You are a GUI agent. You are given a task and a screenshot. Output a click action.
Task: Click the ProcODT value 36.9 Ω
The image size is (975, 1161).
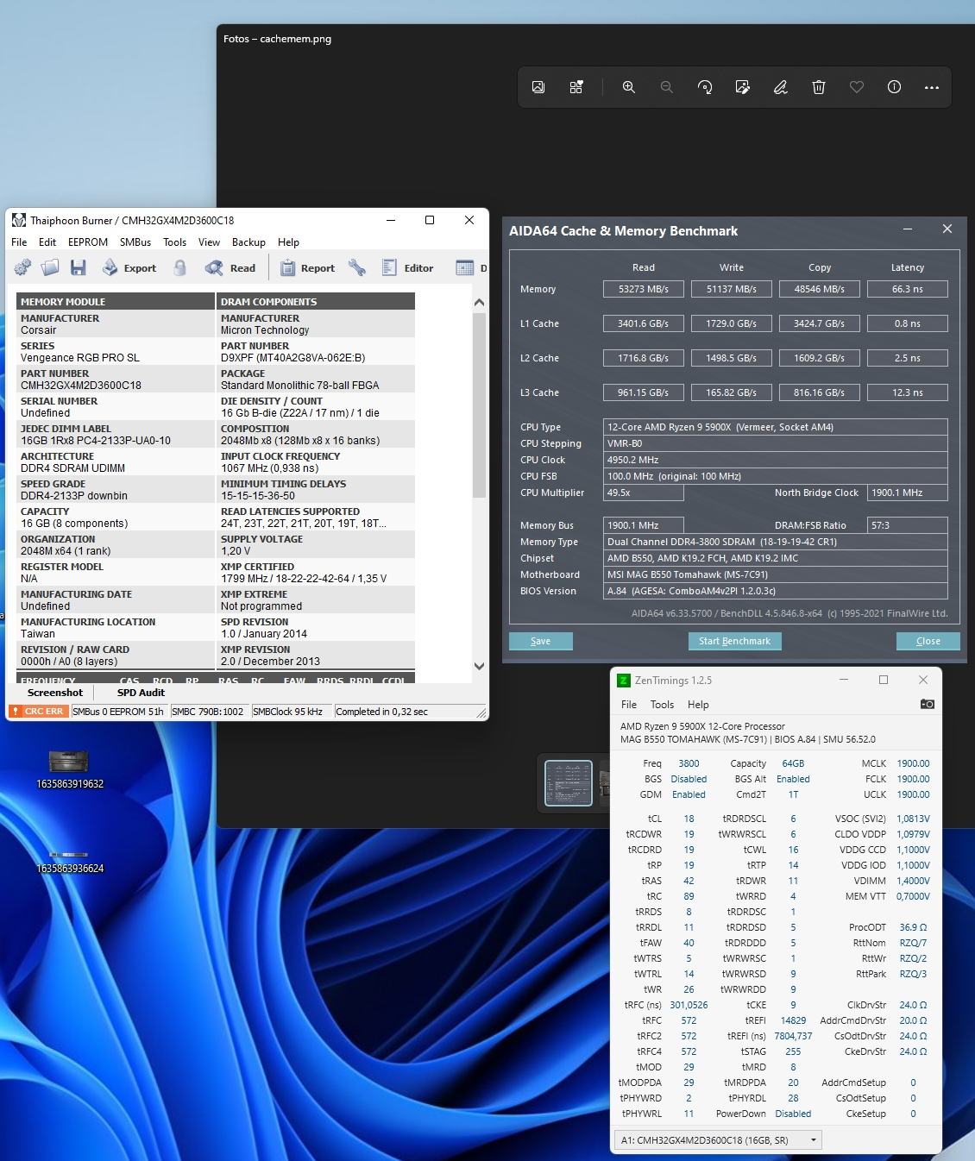[x=913, y=927]
